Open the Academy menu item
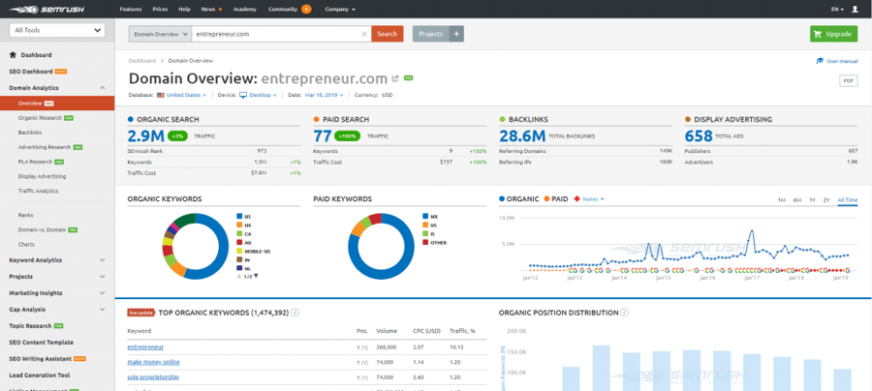 point(245,10)
